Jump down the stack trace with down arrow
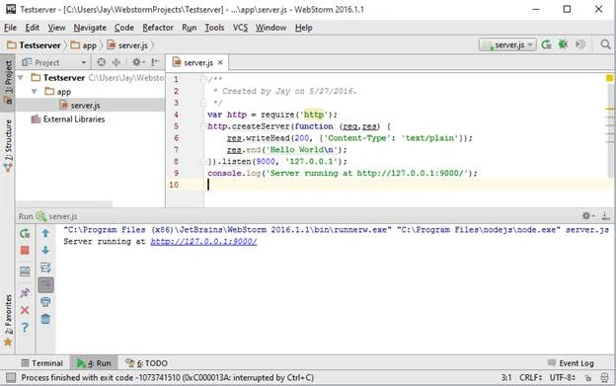Image resolution: width=616 pixels, height=386 pixels. click(x=45, y=250)
